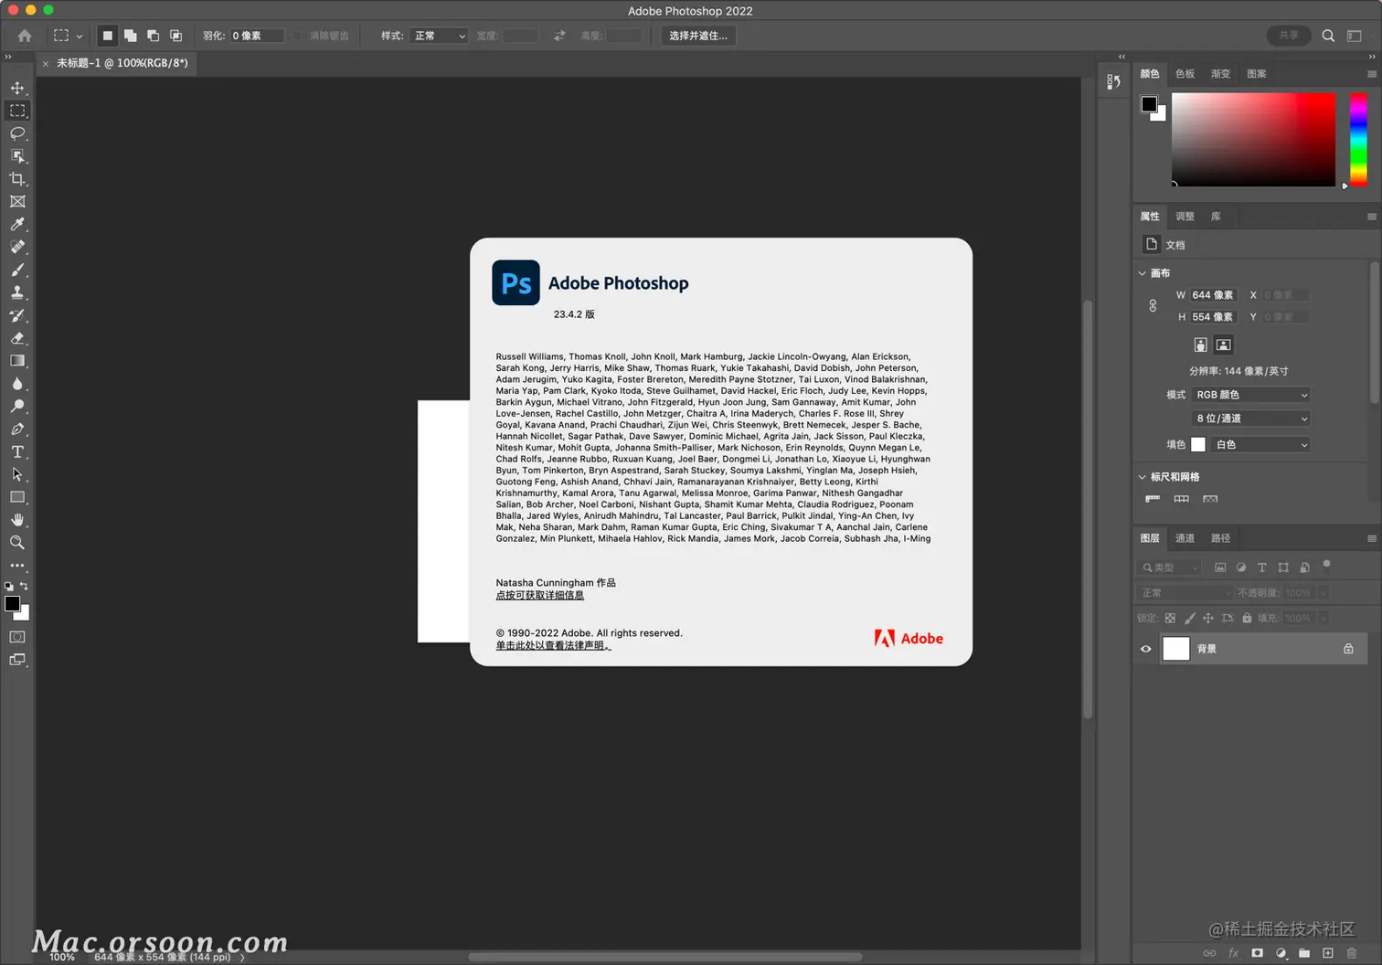Toggle the canvas width-height link
1382x965 pixels.
coord(1153,306)
